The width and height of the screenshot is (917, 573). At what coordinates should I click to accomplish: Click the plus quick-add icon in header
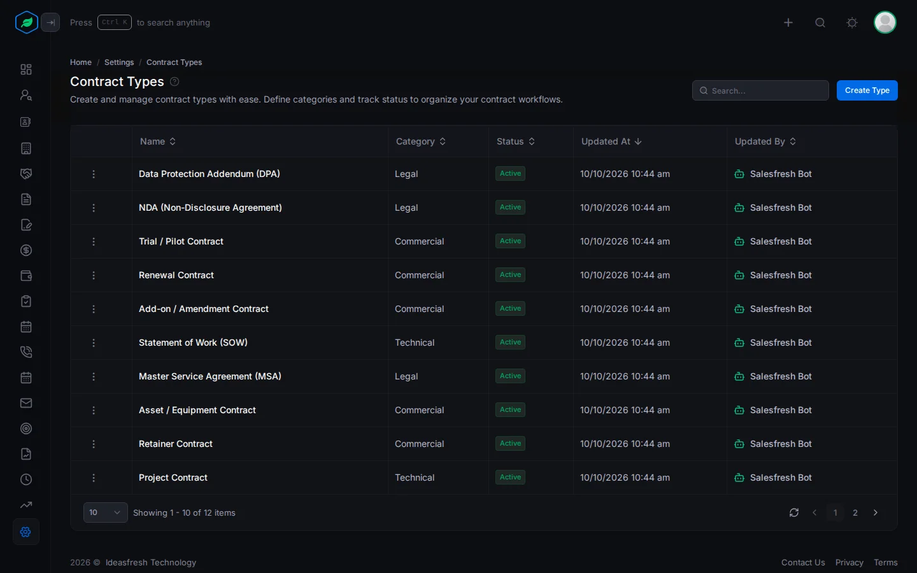[x=788, y=22]
